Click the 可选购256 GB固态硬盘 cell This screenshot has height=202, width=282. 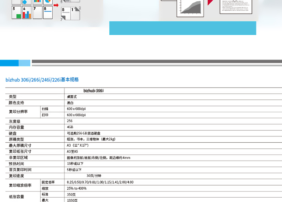click(x=84, y=133)
